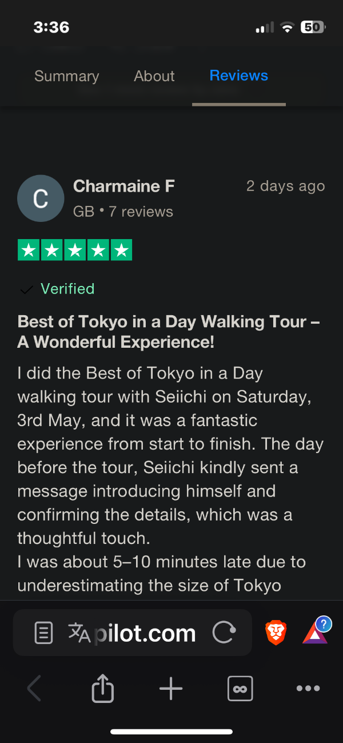Select the Reviews tab
Screen dimensions: 343x743
tap(238, 76)
